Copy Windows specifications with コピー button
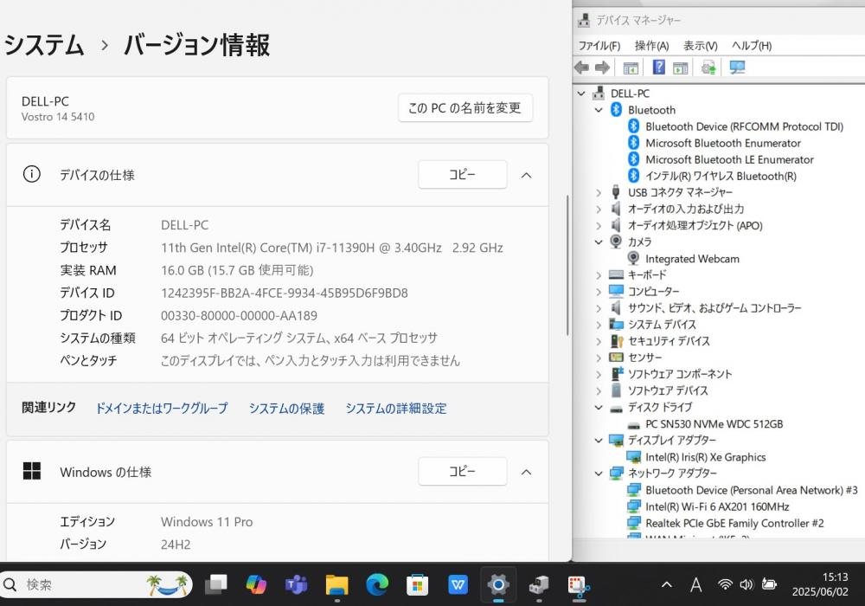Viewport: 865px width, 606px height. pos(462,471)
